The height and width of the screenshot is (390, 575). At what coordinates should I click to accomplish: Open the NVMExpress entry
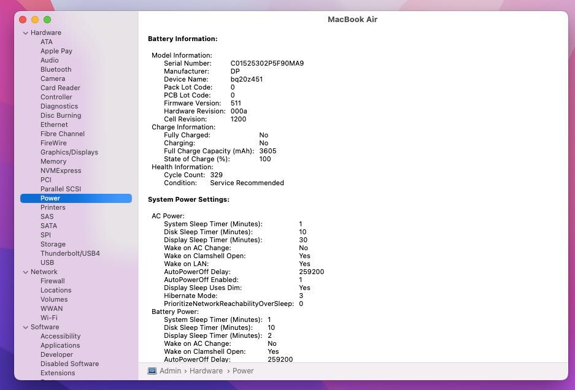tap(61, 170)
